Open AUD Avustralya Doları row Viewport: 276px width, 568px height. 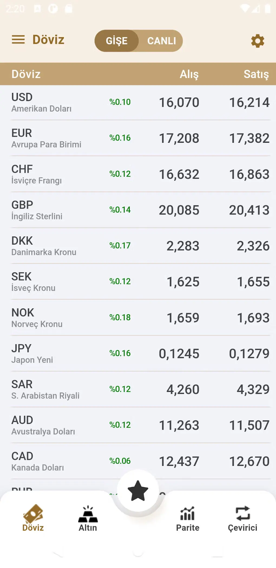click(x=138, y=426)
